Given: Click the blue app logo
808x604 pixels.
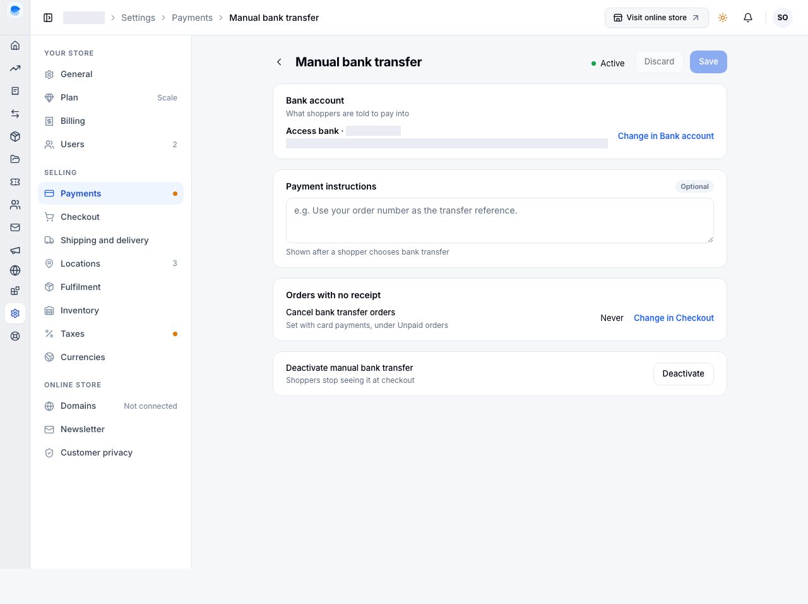Looking at the screenshot, I should 15,10.
